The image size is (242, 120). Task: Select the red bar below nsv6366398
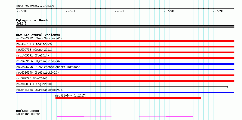click(x=125, y=75)
